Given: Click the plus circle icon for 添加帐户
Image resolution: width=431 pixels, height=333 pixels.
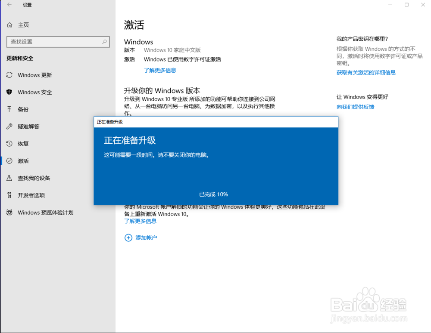Looking at the screenshot, I should tap(128, 237).
